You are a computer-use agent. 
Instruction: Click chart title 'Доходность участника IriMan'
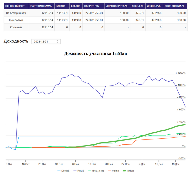click(x=95, y=53)
